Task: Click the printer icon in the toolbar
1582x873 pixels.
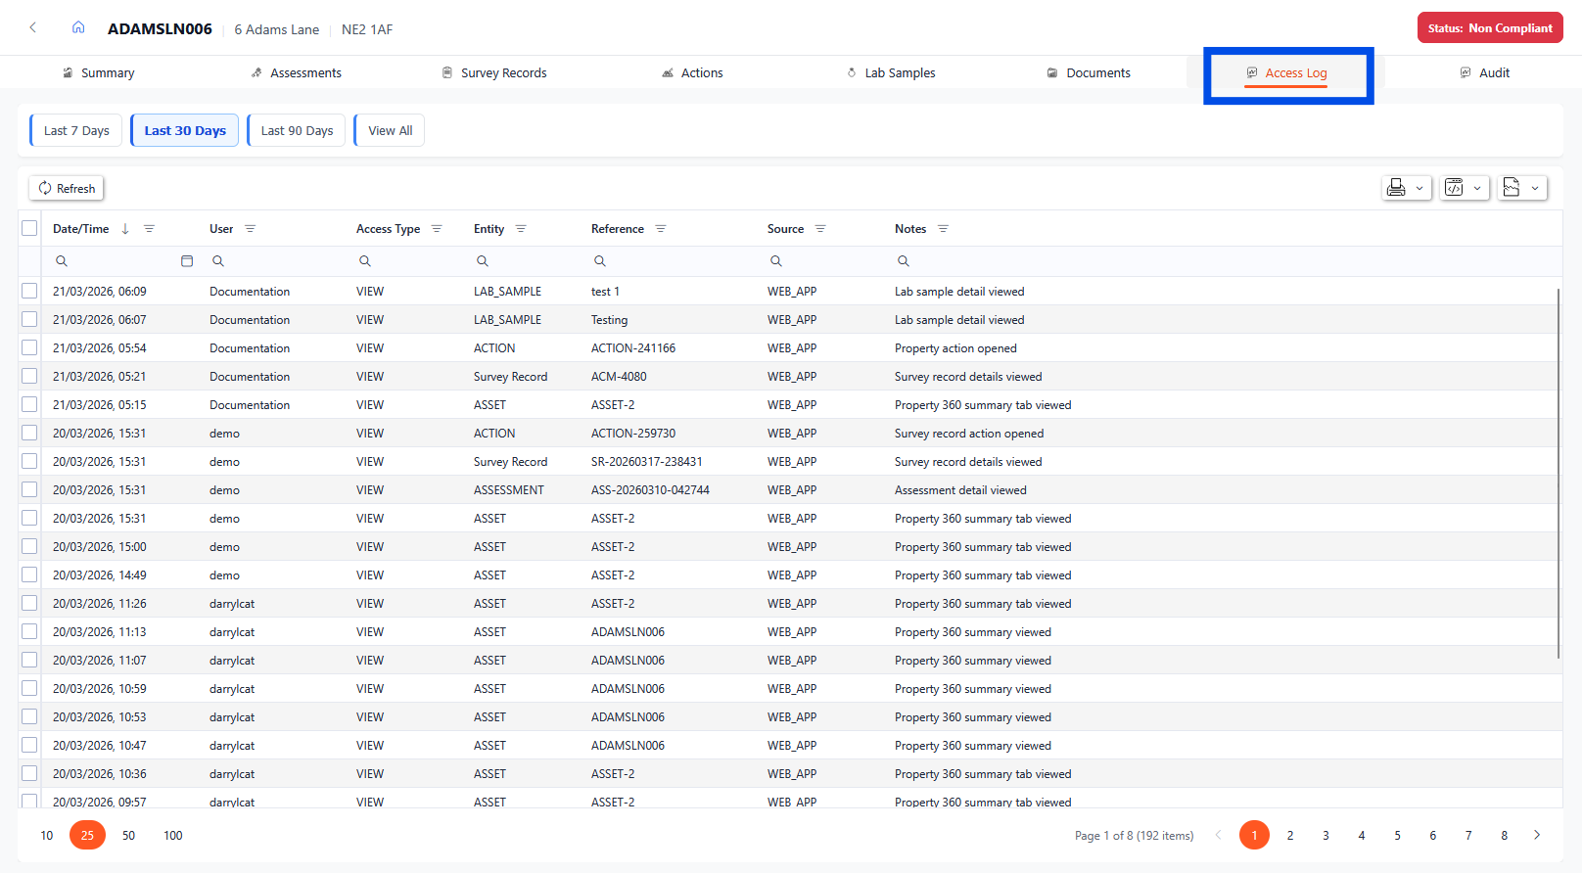Action: [1396, 188]
